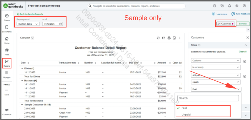
Task: Open the notifications bell
Action: pos(229,6)
